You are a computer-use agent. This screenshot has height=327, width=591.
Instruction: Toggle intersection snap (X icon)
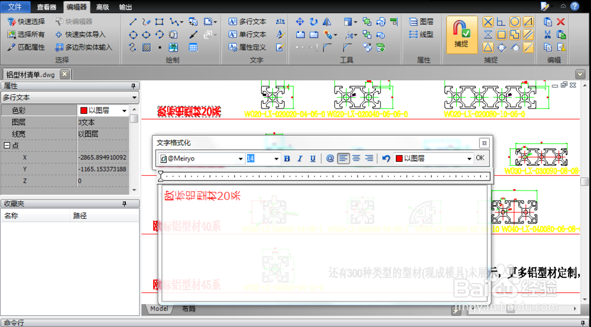pyautogui.click(x=488, y=22)
